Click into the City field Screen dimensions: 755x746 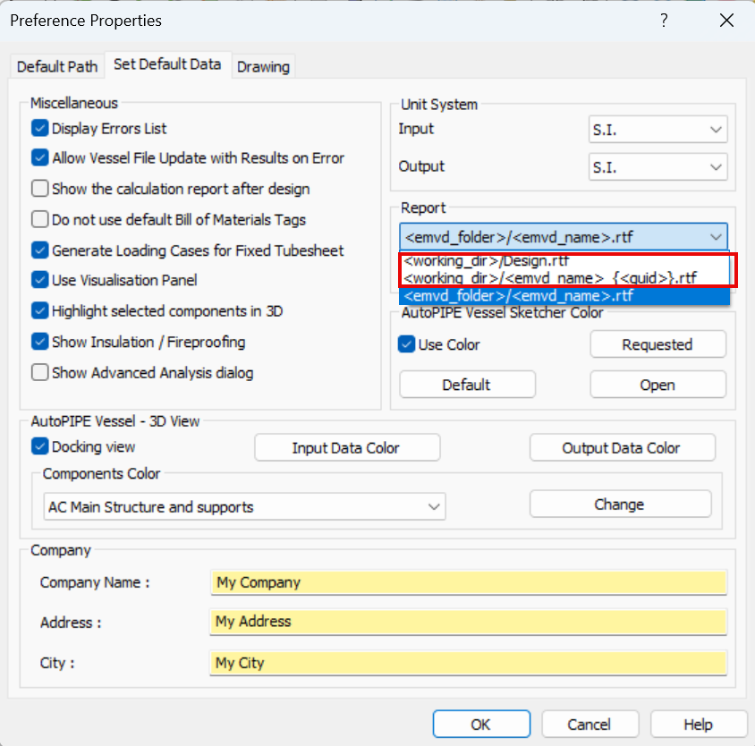click(x=468, y=663)
